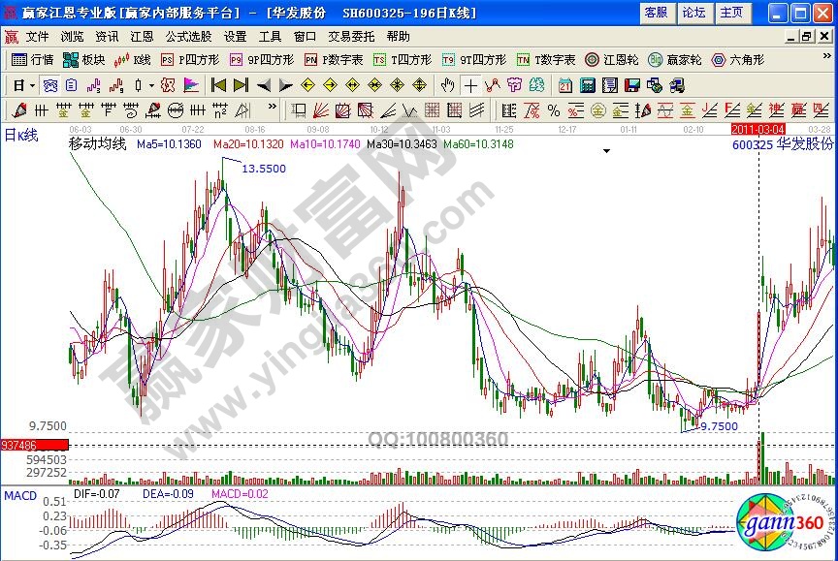Click the circled ruler icon

click(x=176, y=111)
